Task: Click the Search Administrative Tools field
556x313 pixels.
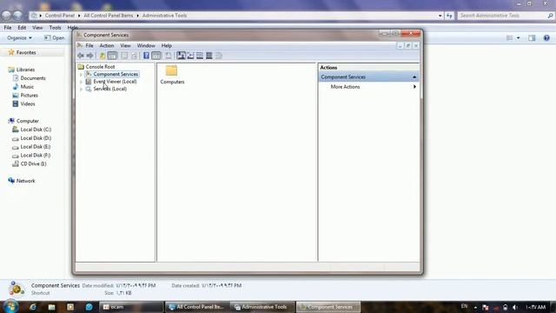Action: (x=506, y=16)
